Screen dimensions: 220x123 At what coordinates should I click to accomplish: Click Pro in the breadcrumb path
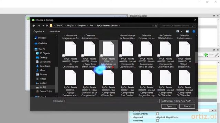(x=91, y=26)
